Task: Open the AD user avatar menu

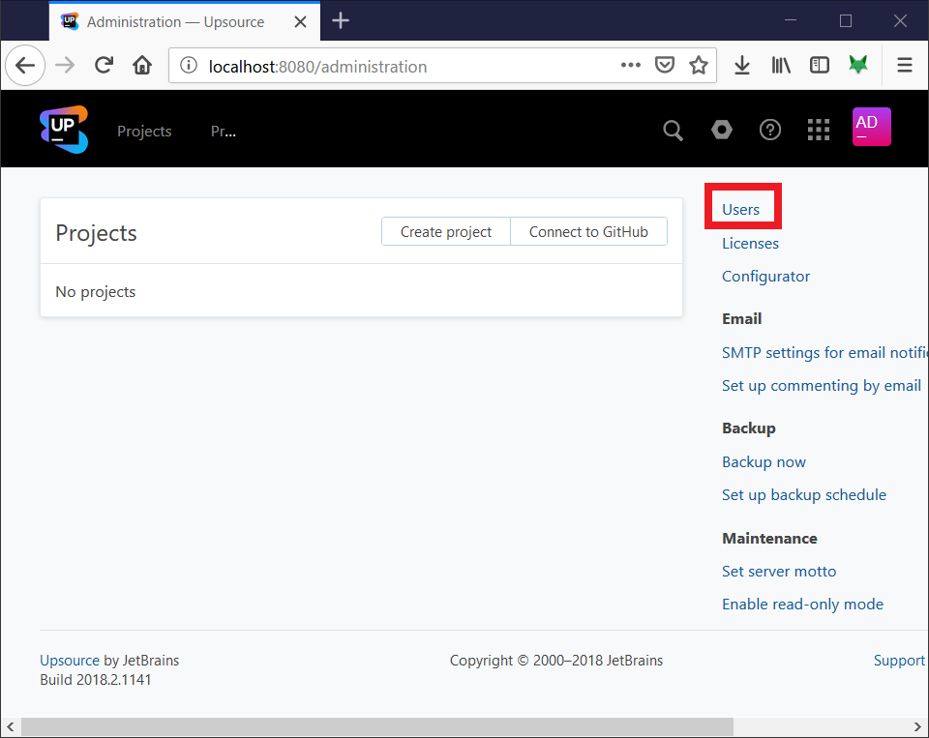Action: click(x=870, y=127)
